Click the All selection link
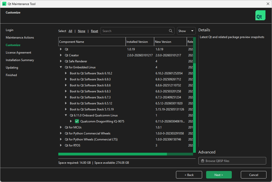The width and height of the screenshot is (272, 182). point(70,31)
